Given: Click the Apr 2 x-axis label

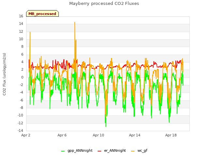Looking at the screenshot, I should (26, 135).
